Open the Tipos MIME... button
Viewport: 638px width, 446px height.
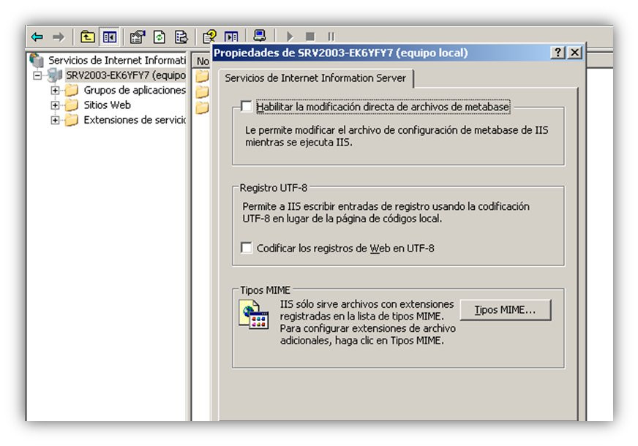click(x=506, y=310)
